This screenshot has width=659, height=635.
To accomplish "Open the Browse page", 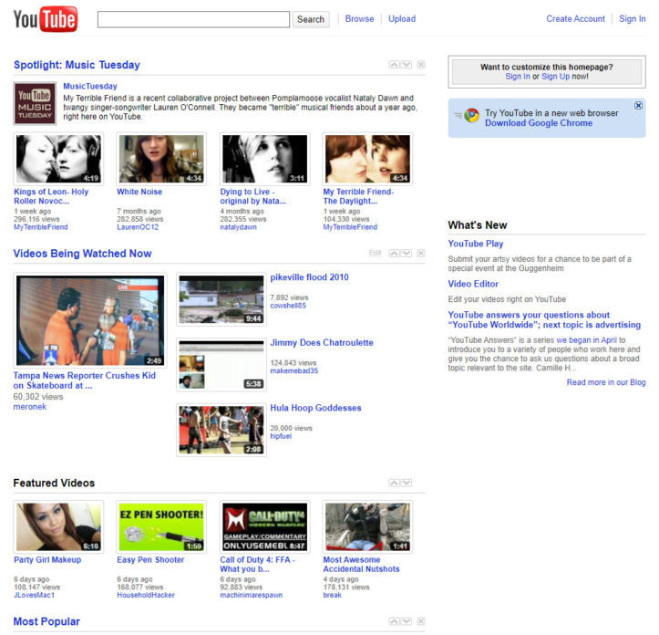I will [359, 18].
